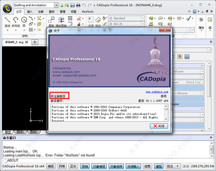Close the NONAME_0.dwg drawing tab

pyautogui.click(x=27, y=42)
